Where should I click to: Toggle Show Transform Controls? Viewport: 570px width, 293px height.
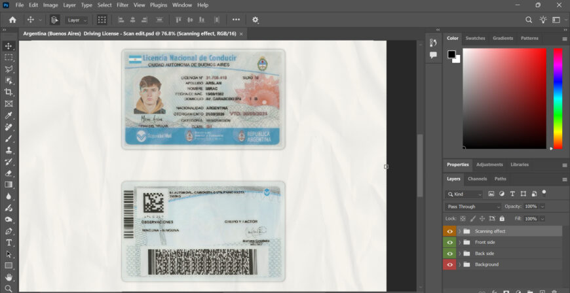102,20
